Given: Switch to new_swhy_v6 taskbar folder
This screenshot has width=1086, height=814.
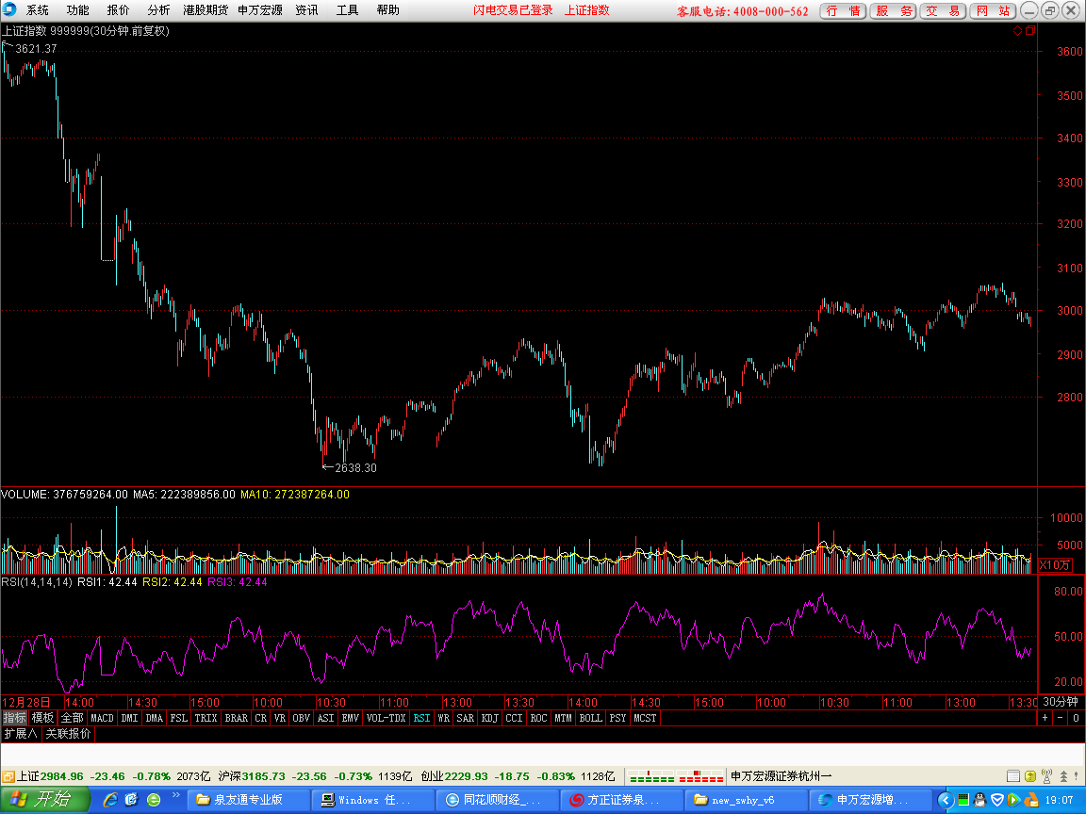Looking at the screenshot, I should (746, 800).
